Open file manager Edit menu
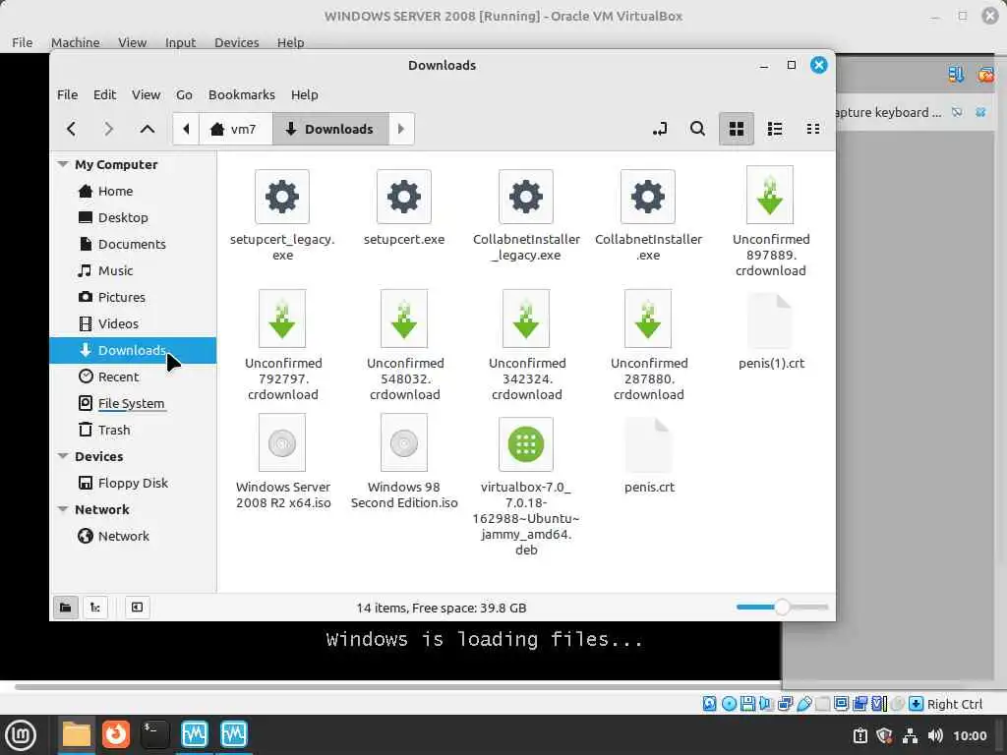The image size is (1007, 755). tap(104, 94)
